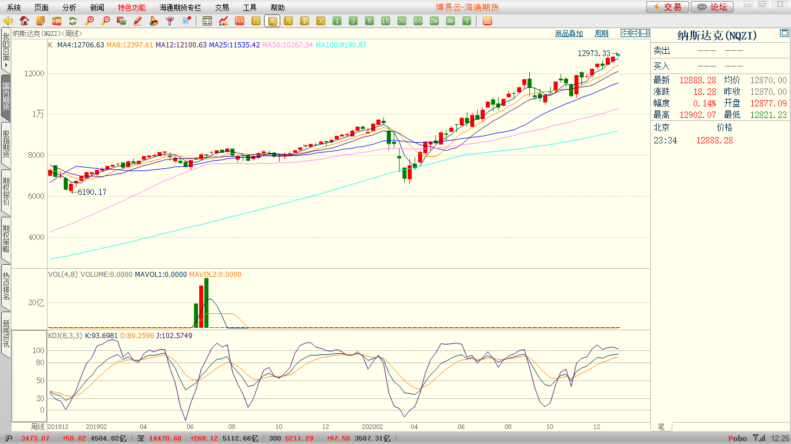Click the Pobo status bar label
791x444 pixels.
point(738,439)
